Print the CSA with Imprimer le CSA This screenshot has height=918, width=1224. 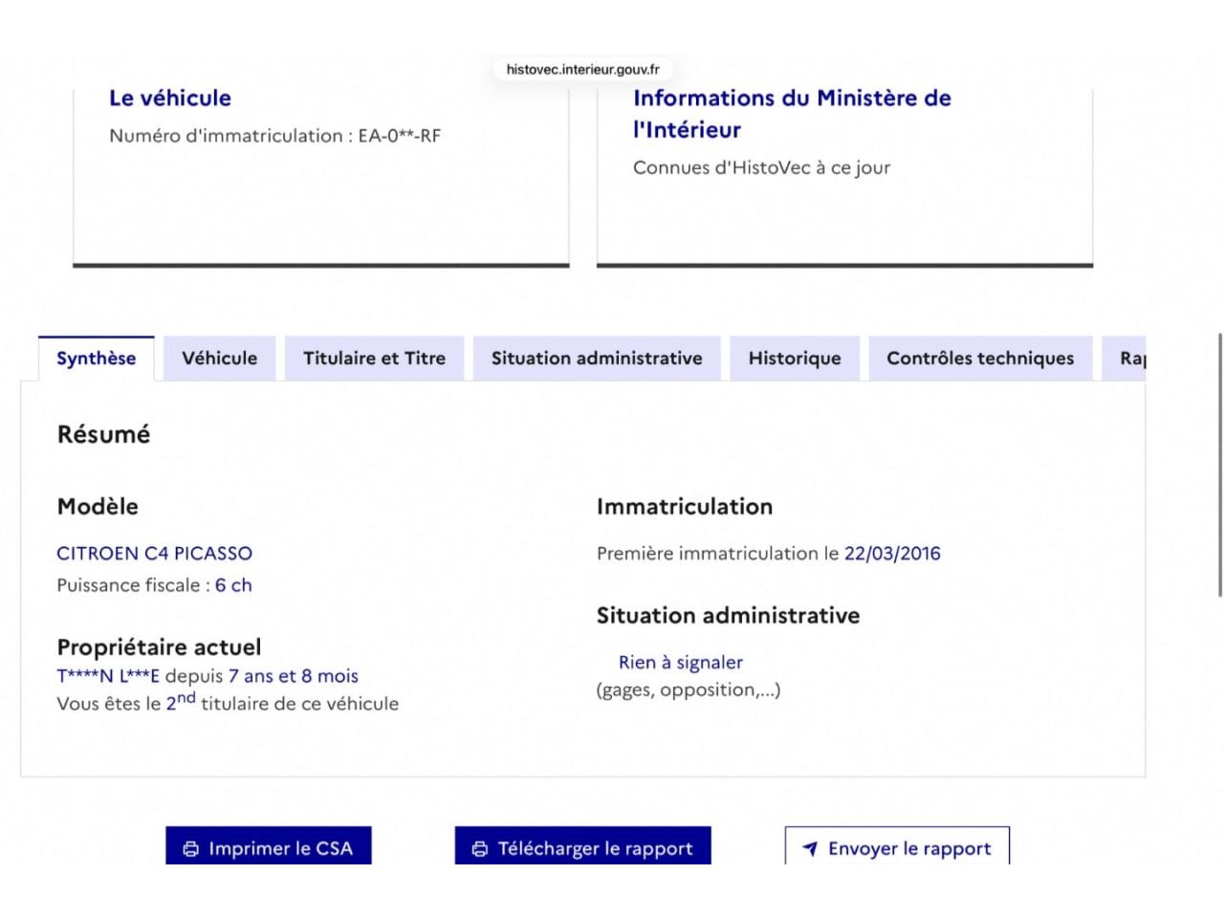269,846
